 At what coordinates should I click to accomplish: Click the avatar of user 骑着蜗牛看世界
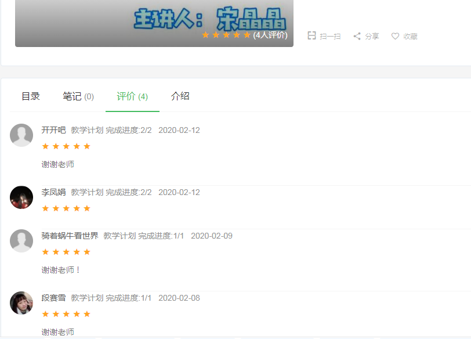[x=21, y=241]
